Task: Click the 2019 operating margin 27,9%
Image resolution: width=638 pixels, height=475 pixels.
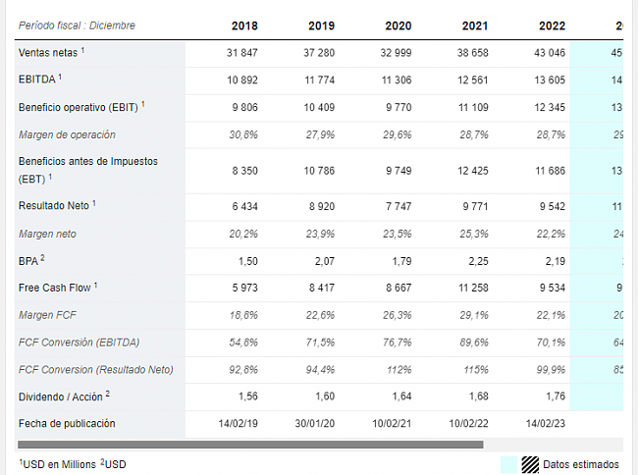Action: pos(320,134)
